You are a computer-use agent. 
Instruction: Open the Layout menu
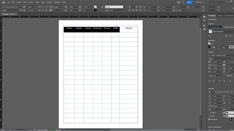[x=19, y=3]
